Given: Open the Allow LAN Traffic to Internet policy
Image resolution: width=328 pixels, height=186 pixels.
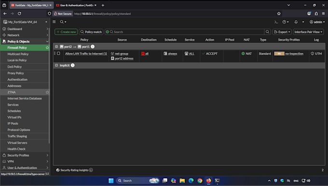Looking at the screenshot, I should [86, 54].
